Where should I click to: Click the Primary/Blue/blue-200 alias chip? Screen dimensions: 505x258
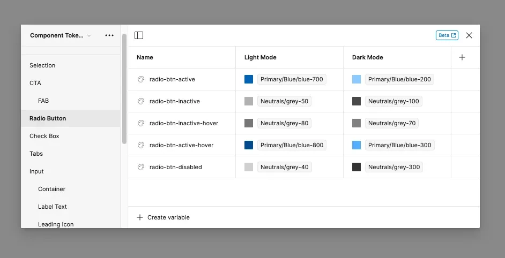400,79
